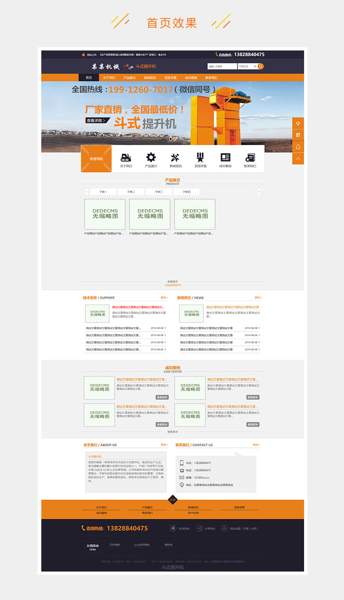Click 查看更多 on top-right case card

pyautogui.click(x=253, y=397)
